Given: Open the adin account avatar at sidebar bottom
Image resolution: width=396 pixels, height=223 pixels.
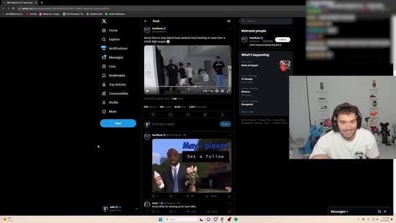Looking at the screenshot, I should (x=105, y=209).
